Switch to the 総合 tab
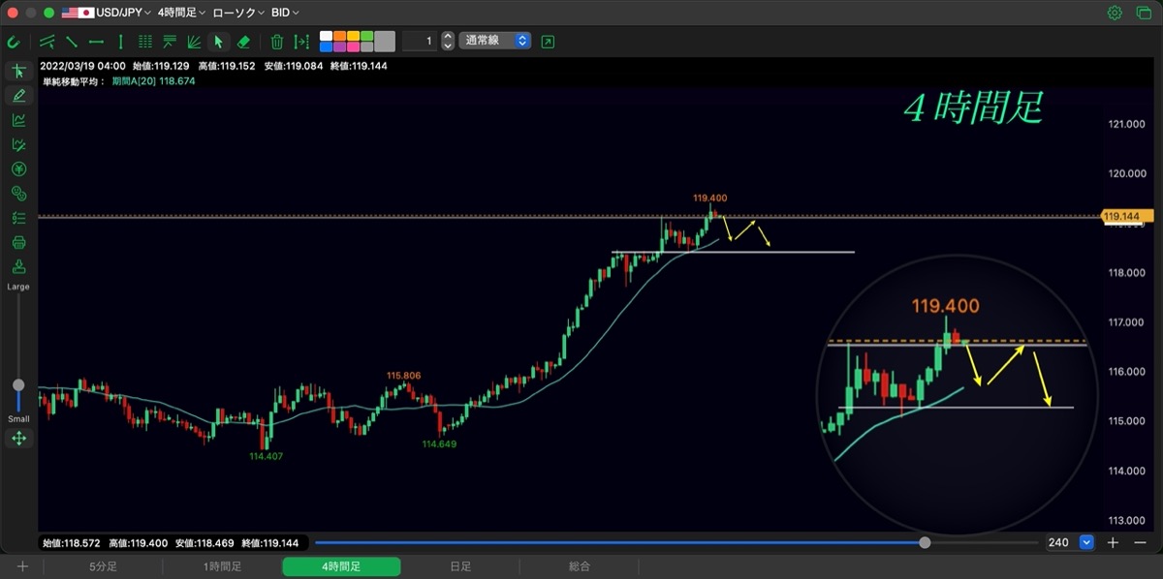1163x579 pixels. tap(580, 566)
